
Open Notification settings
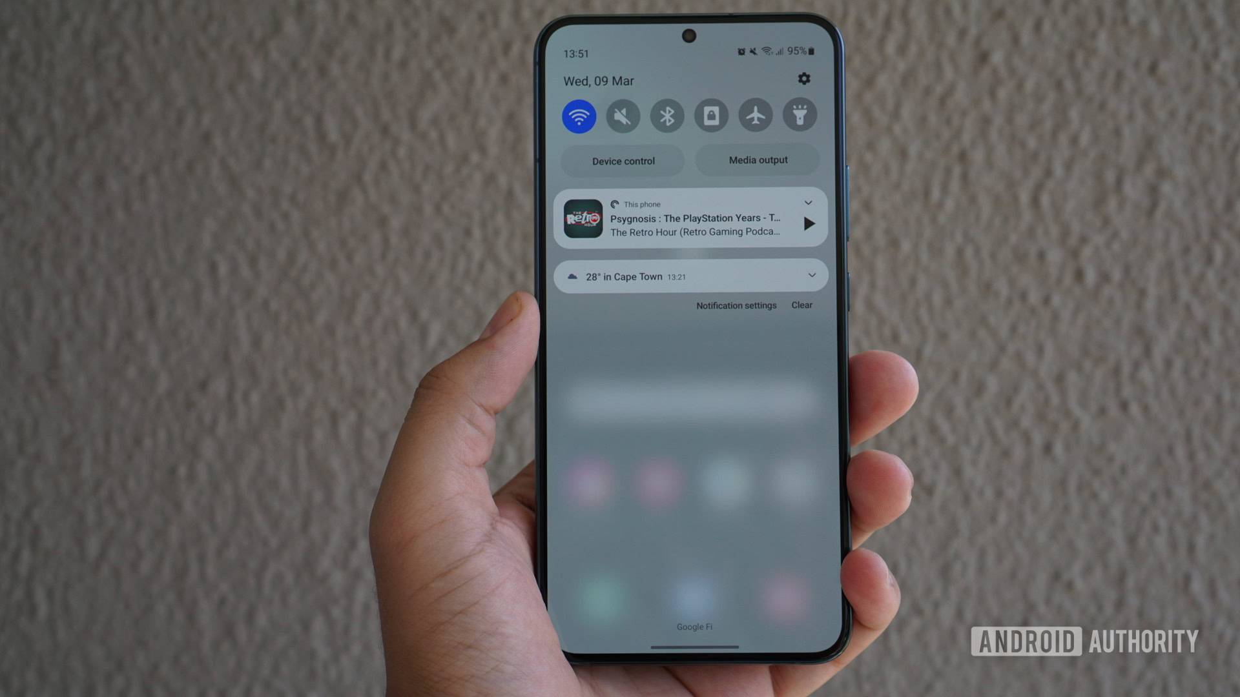coord(736,305)
